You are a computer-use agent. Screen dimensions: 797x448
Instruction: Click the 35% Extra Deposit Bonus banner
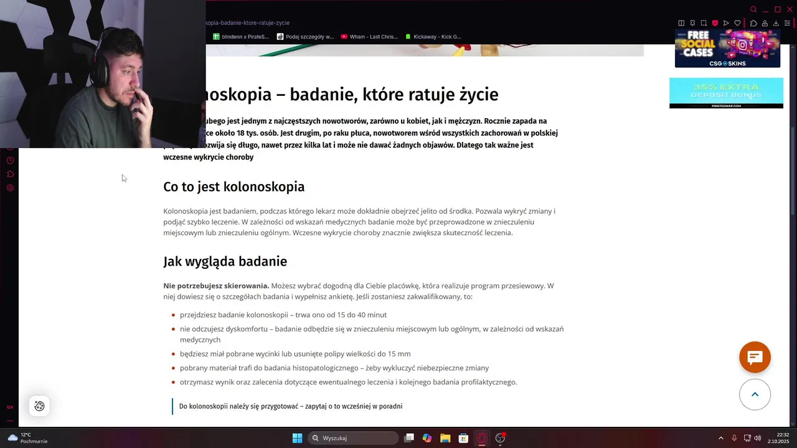(x=726, y=93)
